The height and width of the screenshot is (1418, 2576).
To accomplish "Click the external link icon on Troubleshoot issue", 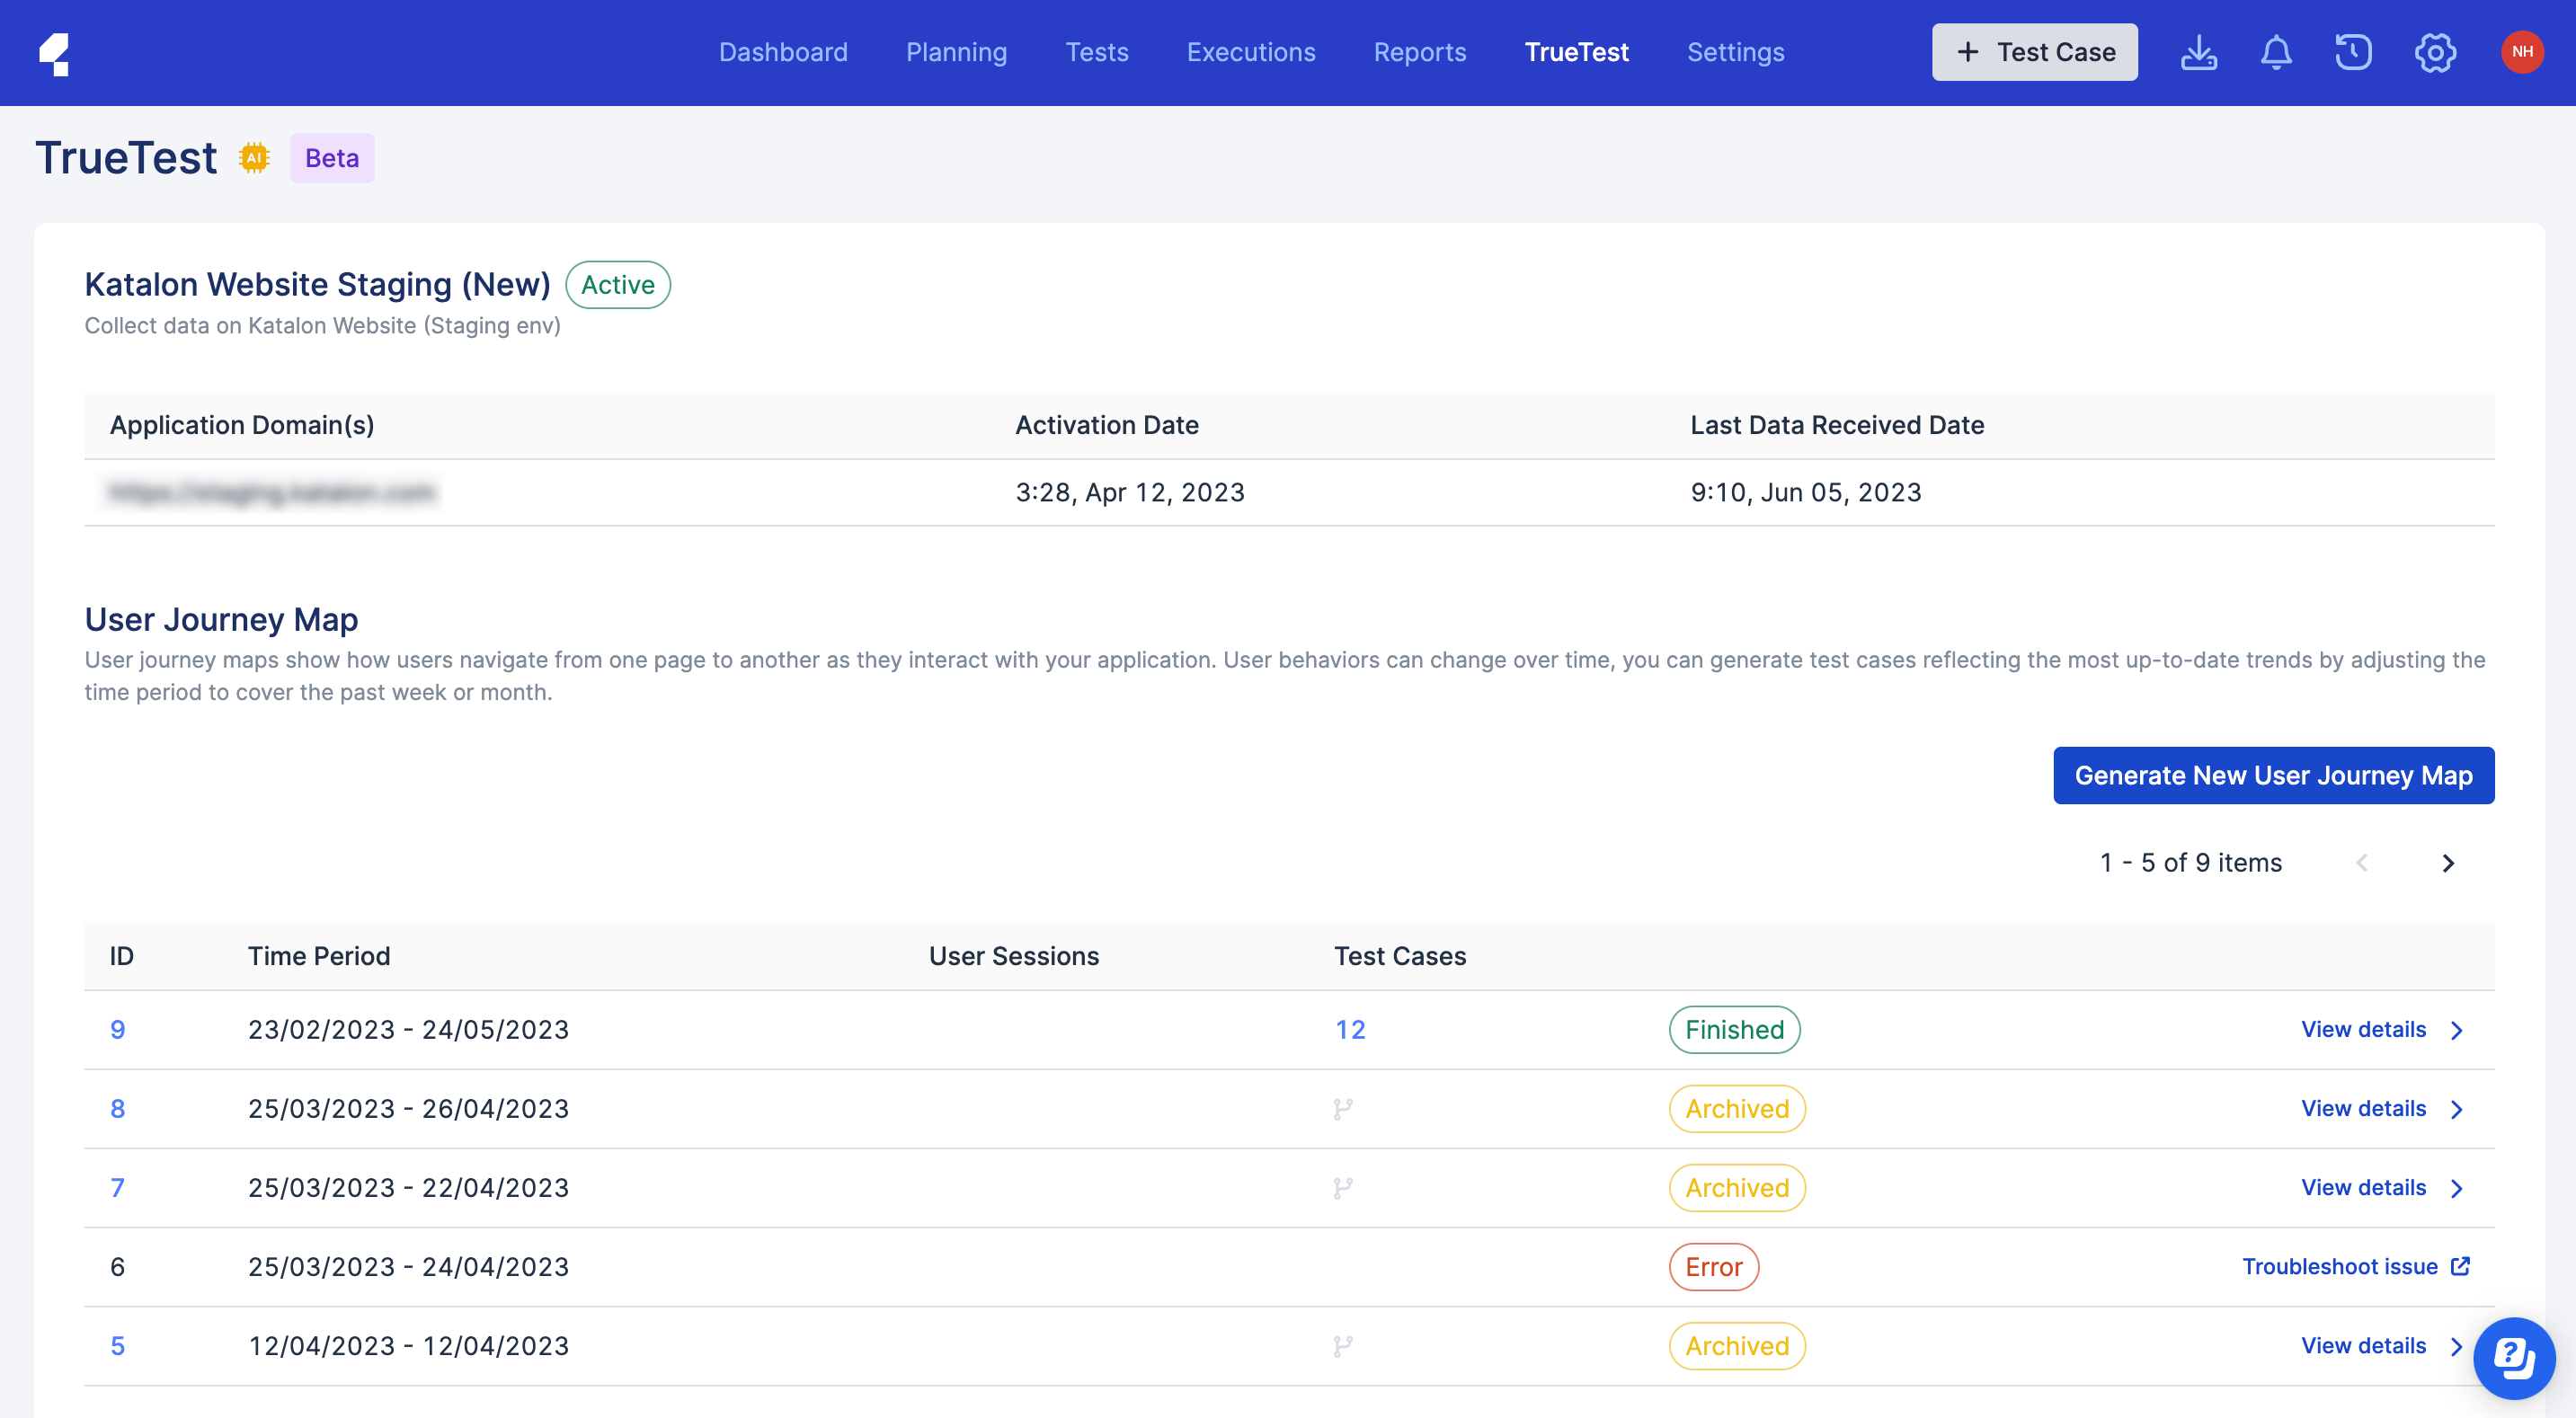I will [2461, 1266].
